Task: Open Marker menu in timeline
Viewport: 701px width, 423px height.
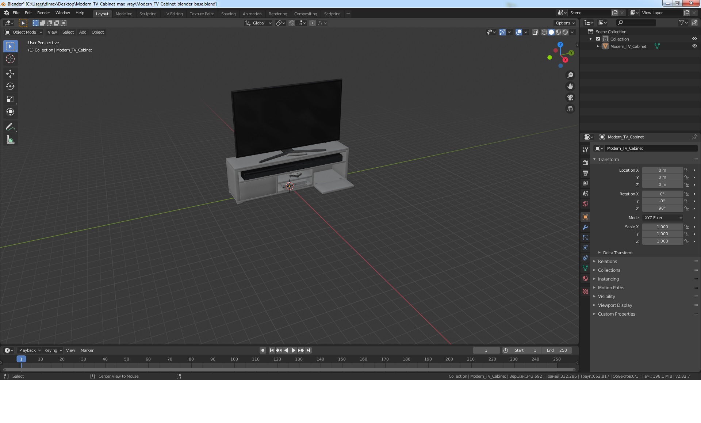Action: [x=87, y=350]
